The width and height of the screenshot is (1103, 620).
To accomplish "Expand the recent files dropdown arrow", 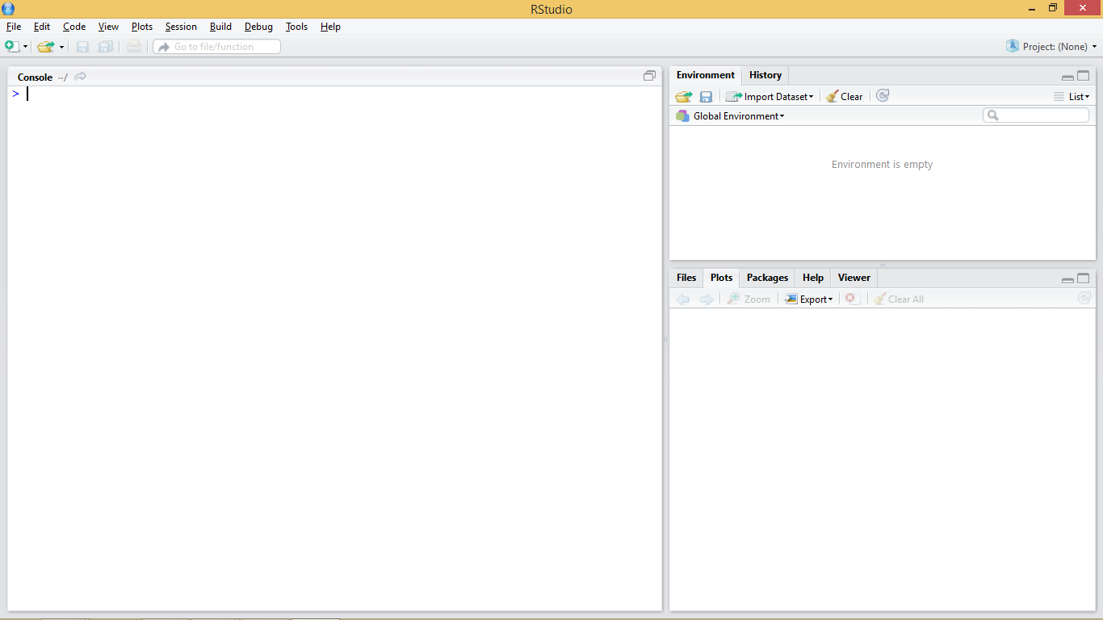I will [x=61, y=47].
